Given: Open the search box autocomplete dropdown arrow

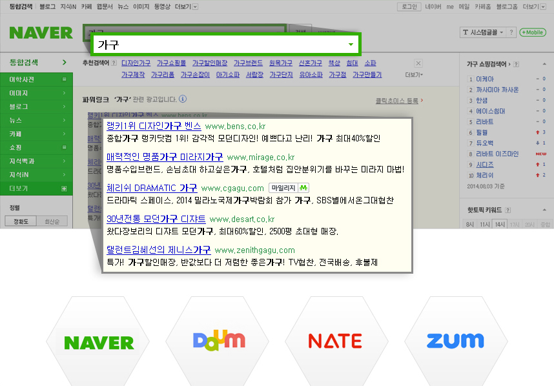Looking at the screenshot, I should (x=351, y=45).
